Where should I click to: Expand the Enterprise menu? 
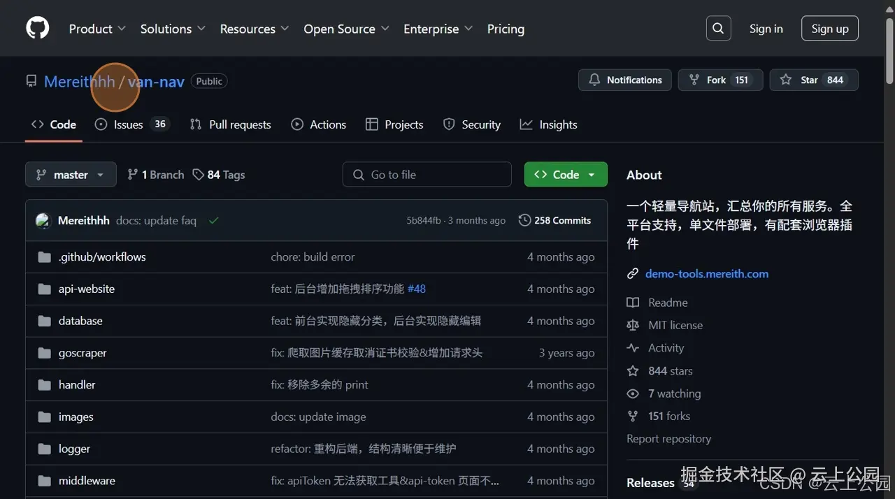coord(438,29)
